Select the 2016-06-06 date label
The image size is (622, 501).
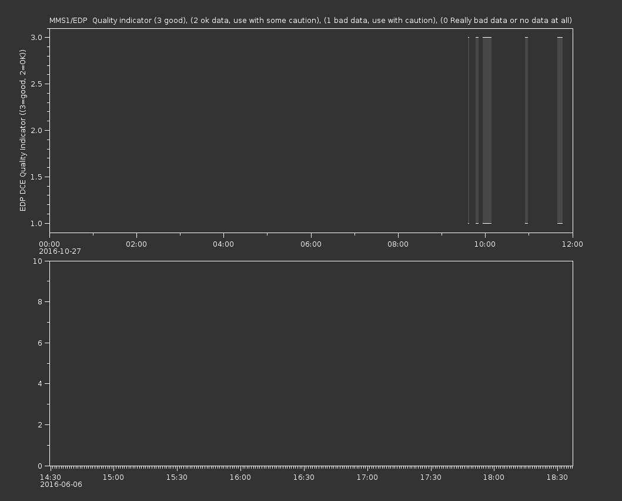click(61, 485)
